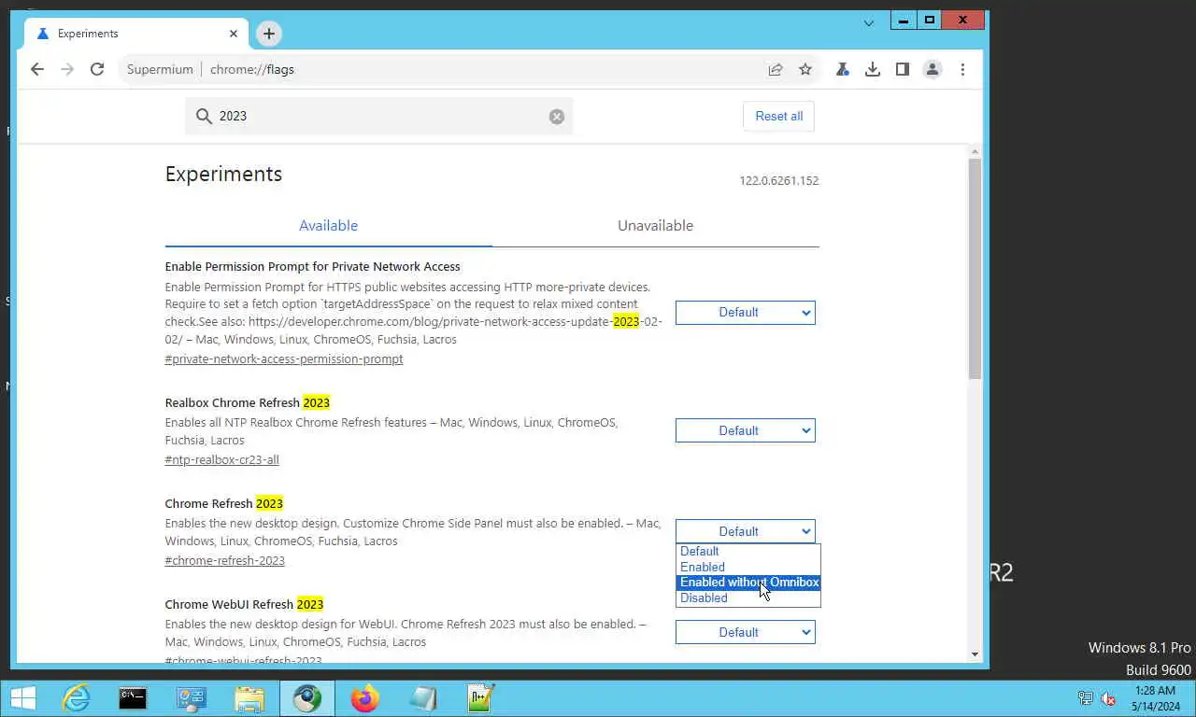Click the scrollbar up arrow
The image size is (1196, 717).
[x=975, y=151]
